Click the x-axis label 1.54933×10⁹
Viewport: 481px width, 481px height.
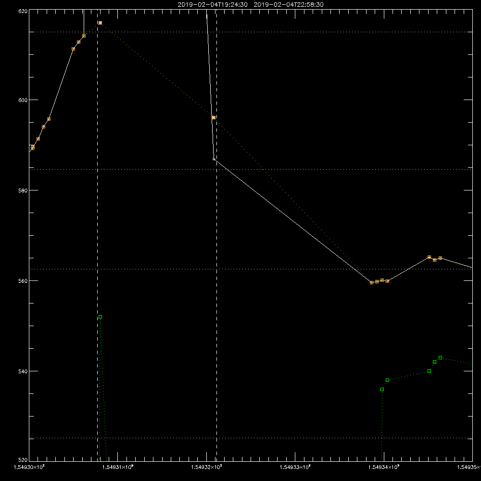pos(295,467)
